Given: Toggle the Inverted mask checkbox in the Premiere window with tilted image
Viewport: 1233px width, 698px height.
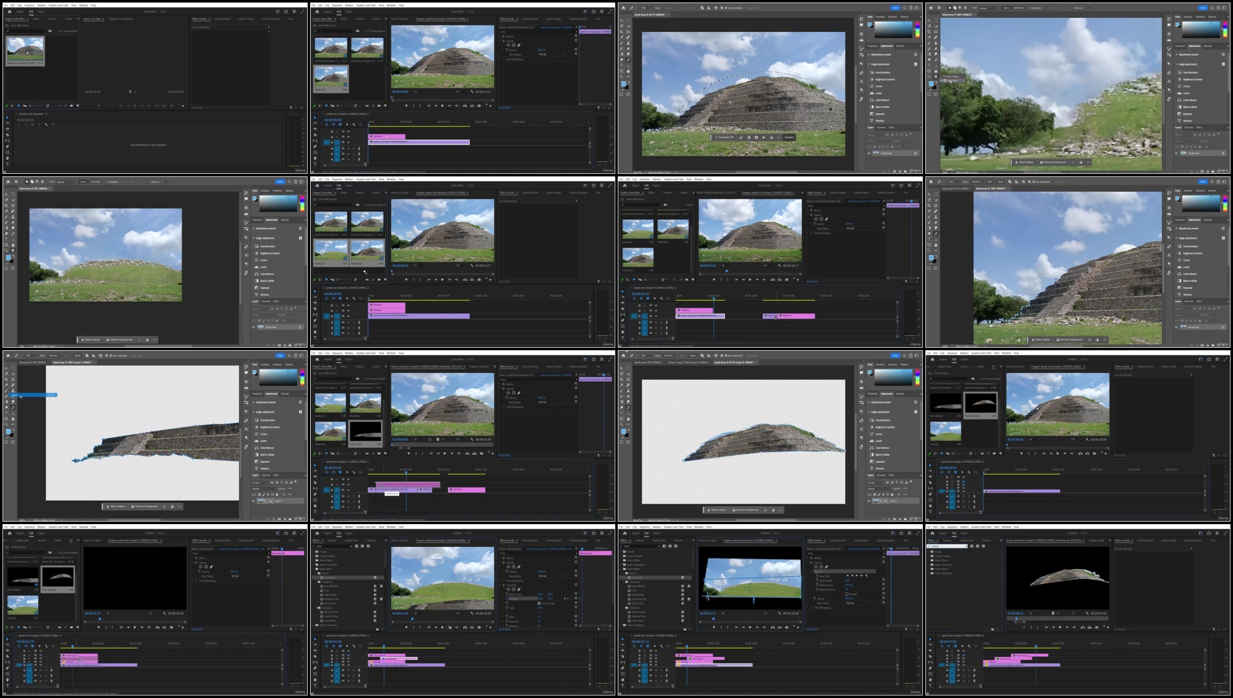Looking at the screenshot, I should tap(847, 594).
